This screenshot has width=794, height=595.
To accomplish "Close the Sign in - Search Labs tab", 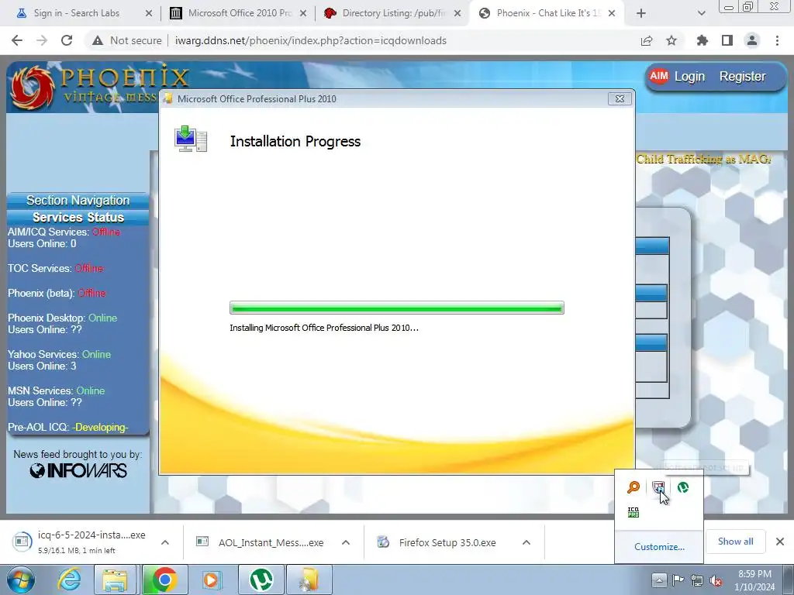I will (x=149, y=13).
